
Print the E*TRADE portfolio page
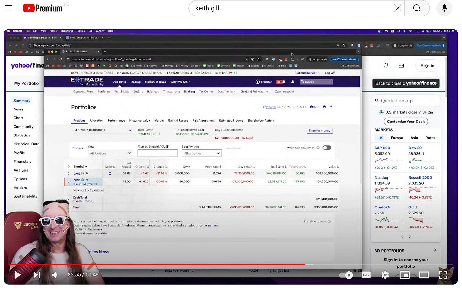324,107
